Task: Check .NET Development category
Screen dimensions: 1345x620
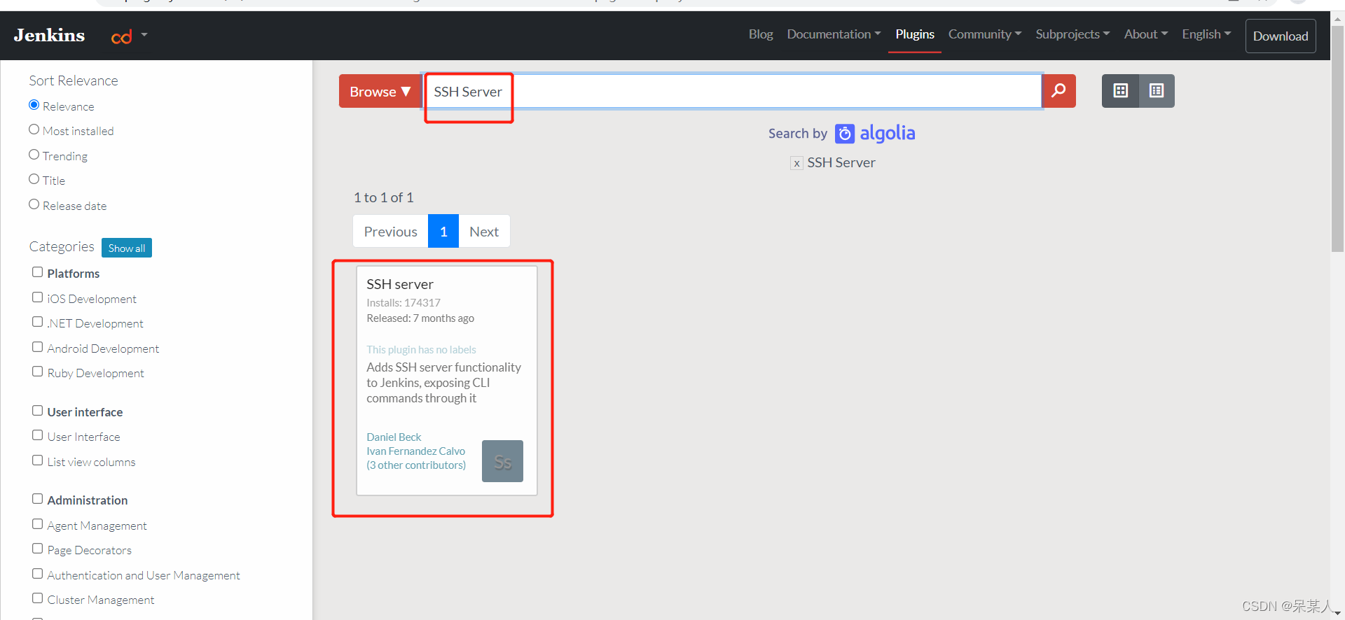Action: (x=38, y=322)
